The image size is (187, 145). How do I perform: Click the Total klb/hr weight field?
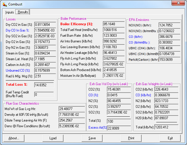[166, 127]
